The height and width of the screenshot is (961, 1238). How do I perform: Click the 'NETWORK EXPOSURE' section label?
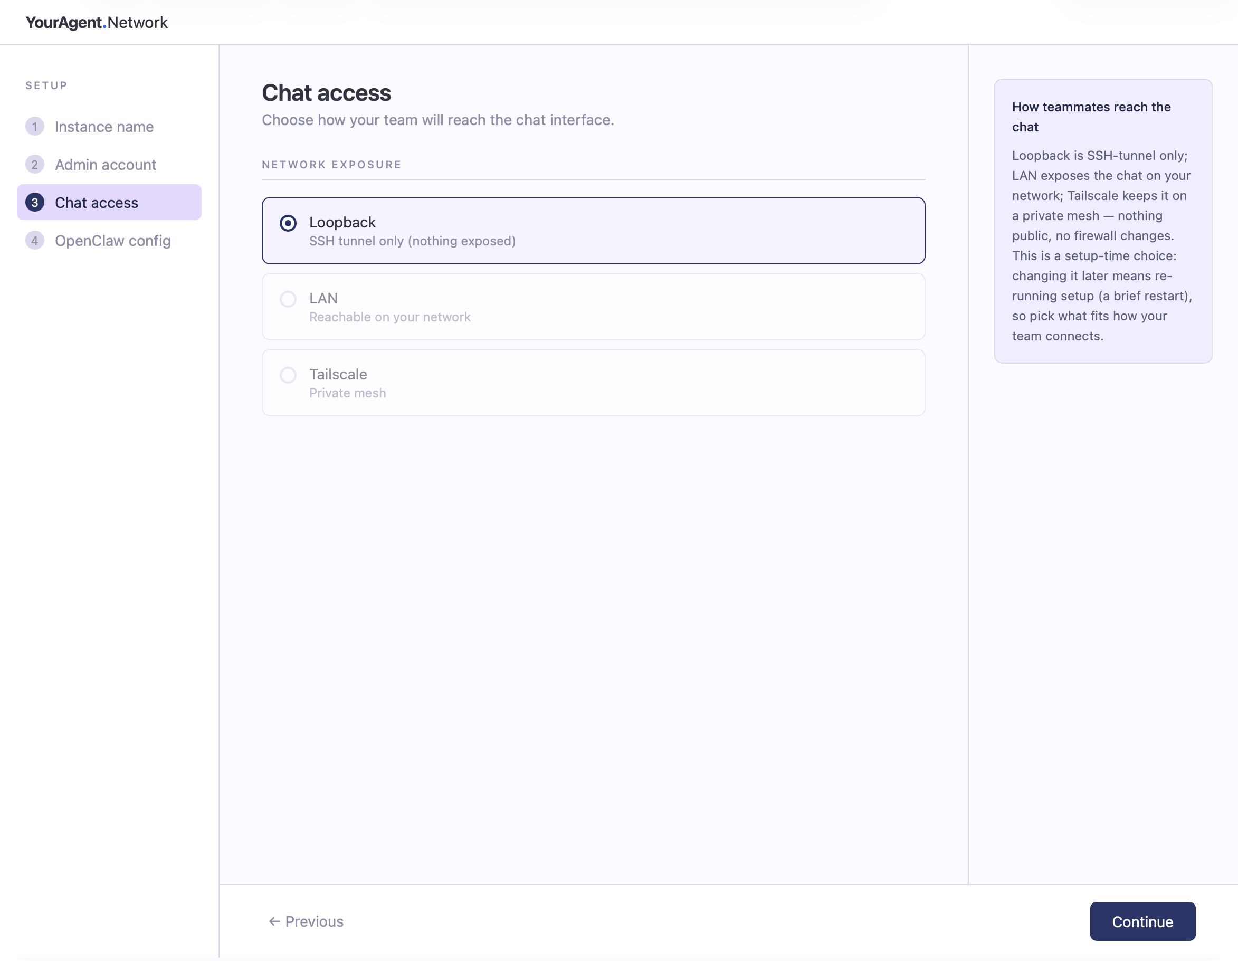[331, 165]
